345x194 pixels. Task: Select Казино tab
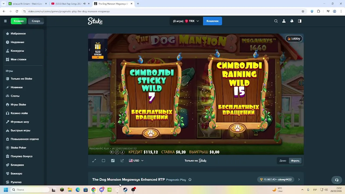click(19, 21)
